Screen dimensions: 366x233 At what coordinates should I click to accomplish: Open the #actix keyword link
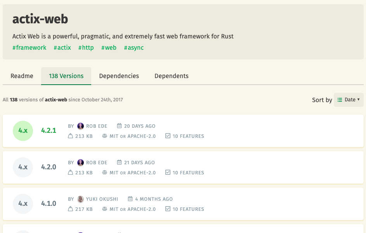coord(62,48)
